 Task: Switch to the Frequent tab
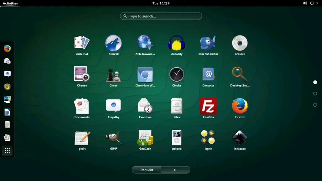point(147,170)
